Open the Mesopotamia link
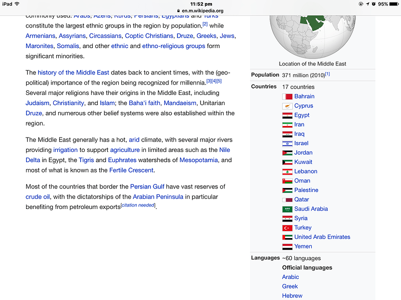Image resolution: width=401 pixels, height=300 pixels. [x=198, y=160]
